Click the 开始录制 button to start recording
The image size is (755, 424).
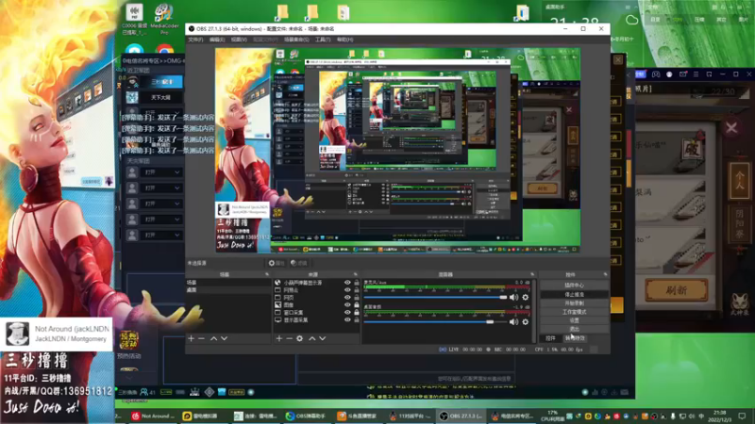574,303
